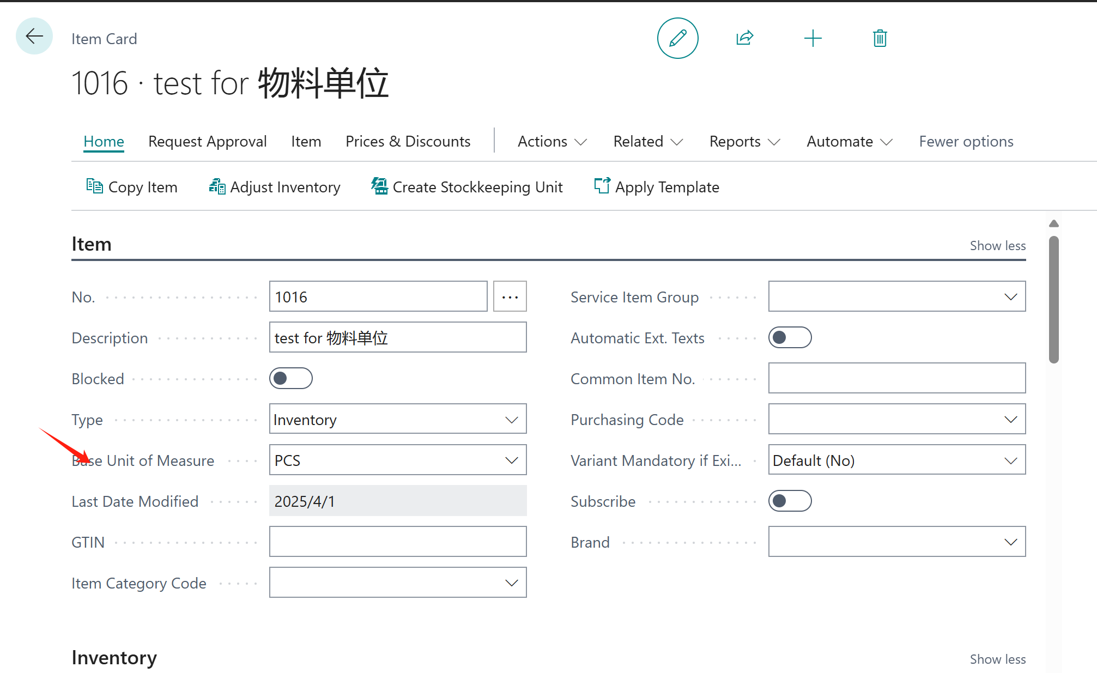Image resolution: width=1097 pixels, height=673 pixels.
Task: Open Adjust Inventory
Action: [x=275, y=187]
